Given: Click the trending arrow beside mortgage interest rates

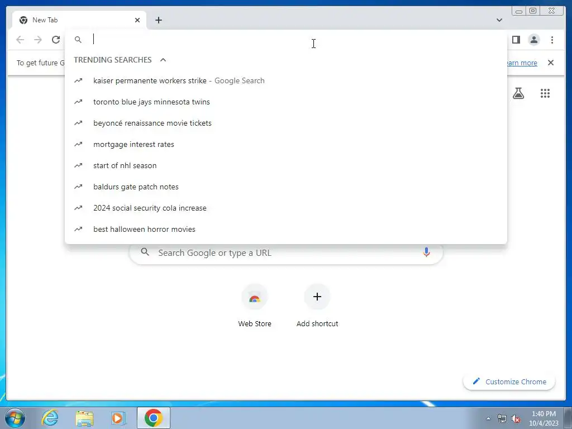Looking at the screenshot, I should [x=78, y=144].
